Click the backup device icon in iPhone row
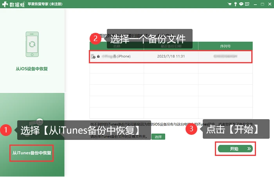Viewport: 274px width, 177px height. coord(93,56)
